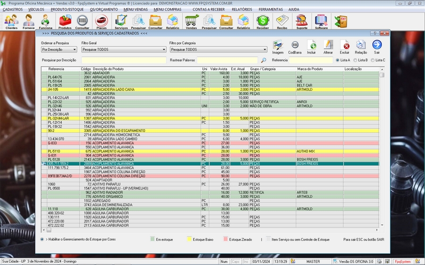Open the Receber dollar icon

coord(262,21)
